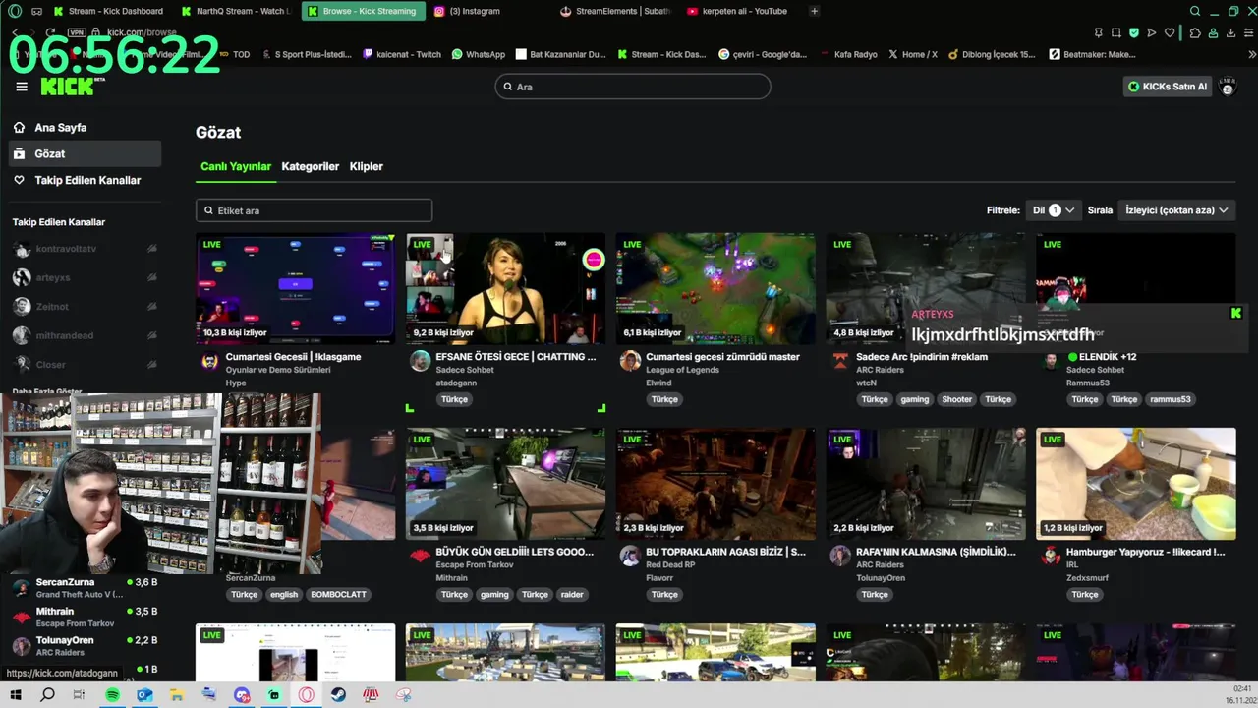Toggle notifications for Closer channel
Image resolution: width=1258 pixels, height=708 pixels.
pyautogui.click(x=151, y=364)
